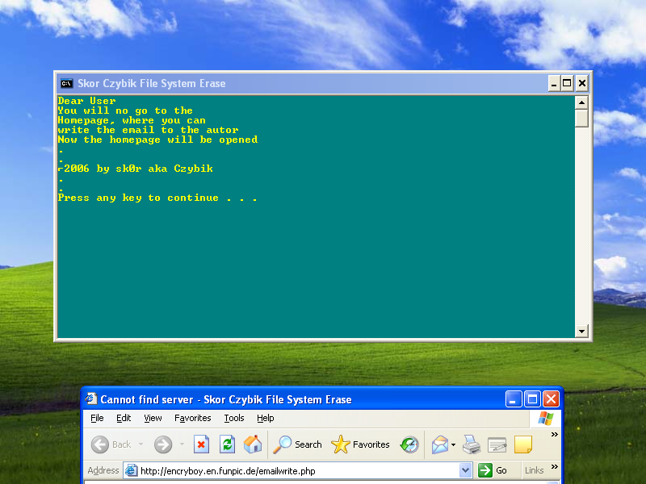Viewport: 646px width, 484px height.
Task: Minimize the Skor Czybik console window
Action: (554, 84)
